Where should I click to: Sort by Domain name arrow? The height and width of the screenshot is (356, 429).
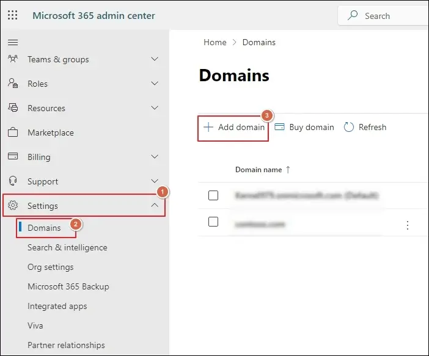(288, 170)
